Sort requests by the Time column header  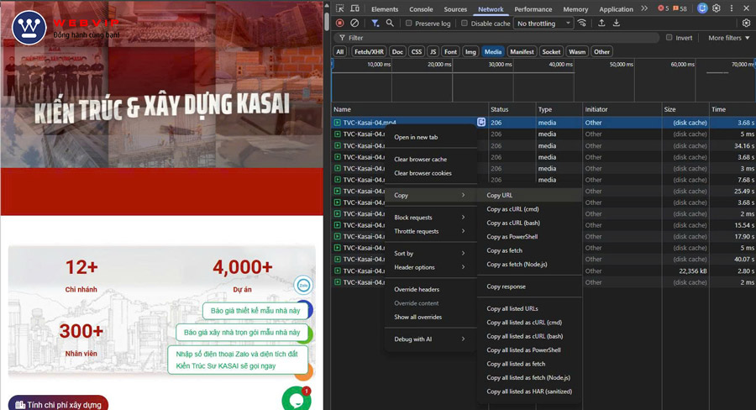click(732, 109)
